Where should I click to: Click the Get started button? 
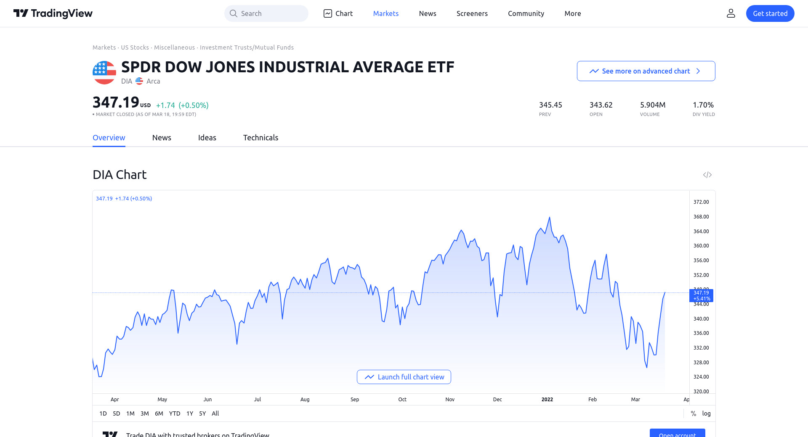pos(770,13)
